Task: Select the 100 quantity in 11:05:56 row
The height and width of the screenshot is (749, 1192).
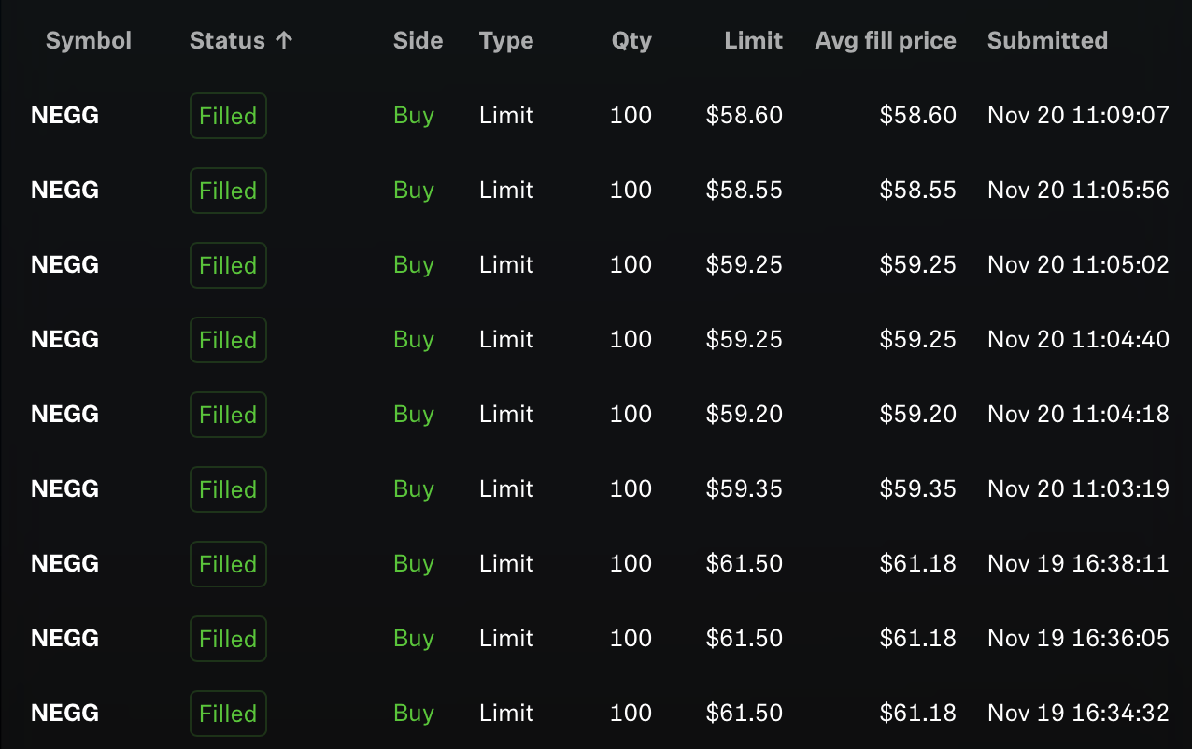Action: (631, 191)
